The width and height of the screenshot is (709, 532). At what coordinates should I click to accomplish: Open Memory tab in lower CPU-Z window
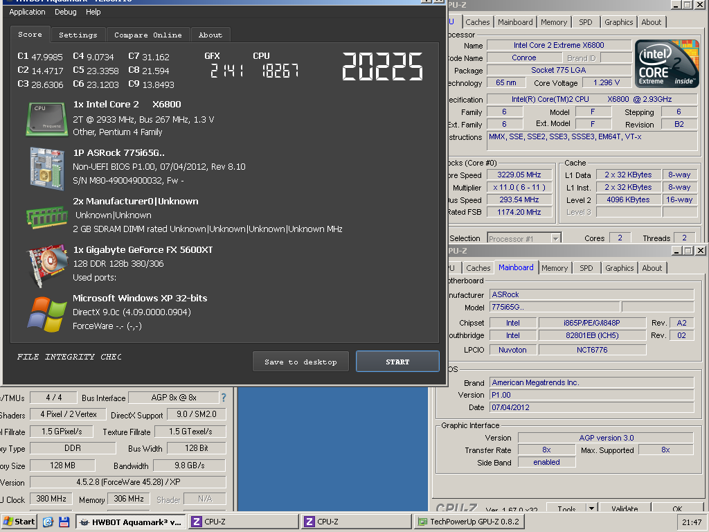click(x=555, y=268)
